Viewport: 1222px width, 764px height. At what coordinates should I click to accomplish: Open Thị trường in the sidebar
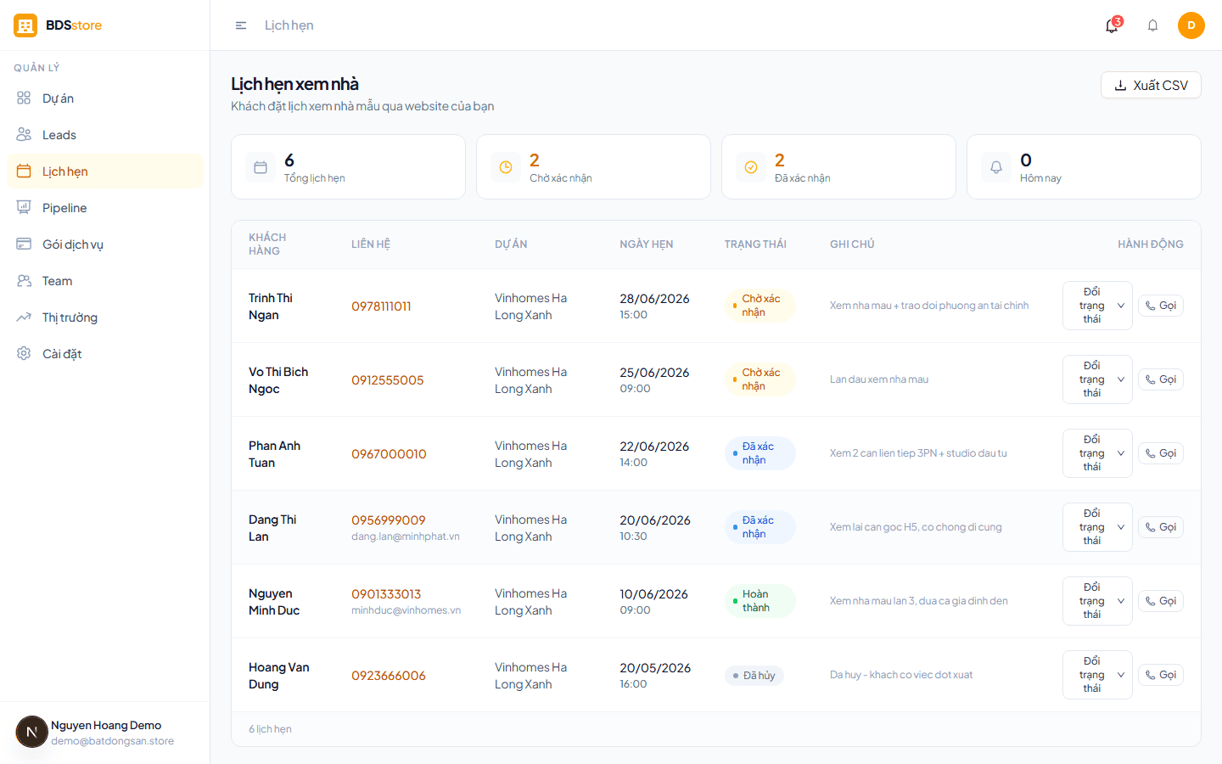coord(104,317)
